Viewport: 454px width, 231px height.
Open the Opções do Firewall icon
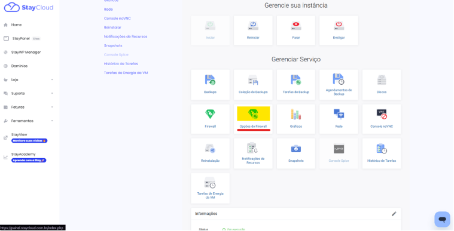[254, 114]
